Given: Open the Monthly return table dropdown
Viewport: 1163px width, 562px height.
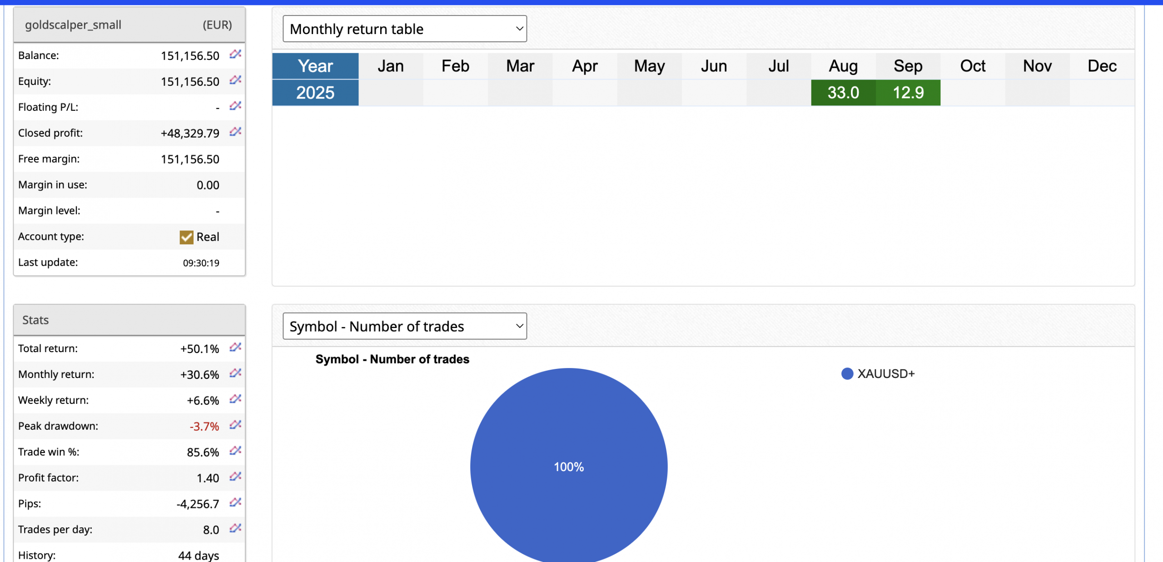Looking at the screenshot, I should point(404,29).
